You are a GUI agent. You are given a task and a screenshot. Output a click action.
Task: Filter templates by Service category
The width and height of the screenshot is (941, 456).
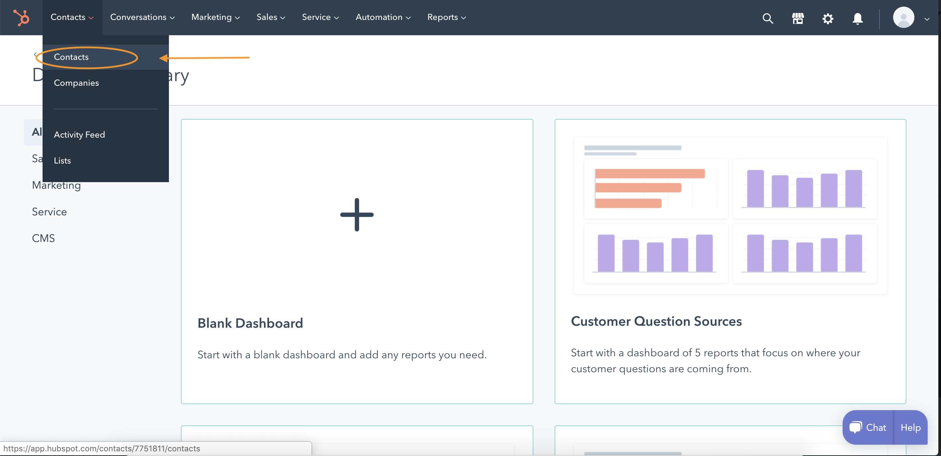pyautogui.click(x=49, y=212)
